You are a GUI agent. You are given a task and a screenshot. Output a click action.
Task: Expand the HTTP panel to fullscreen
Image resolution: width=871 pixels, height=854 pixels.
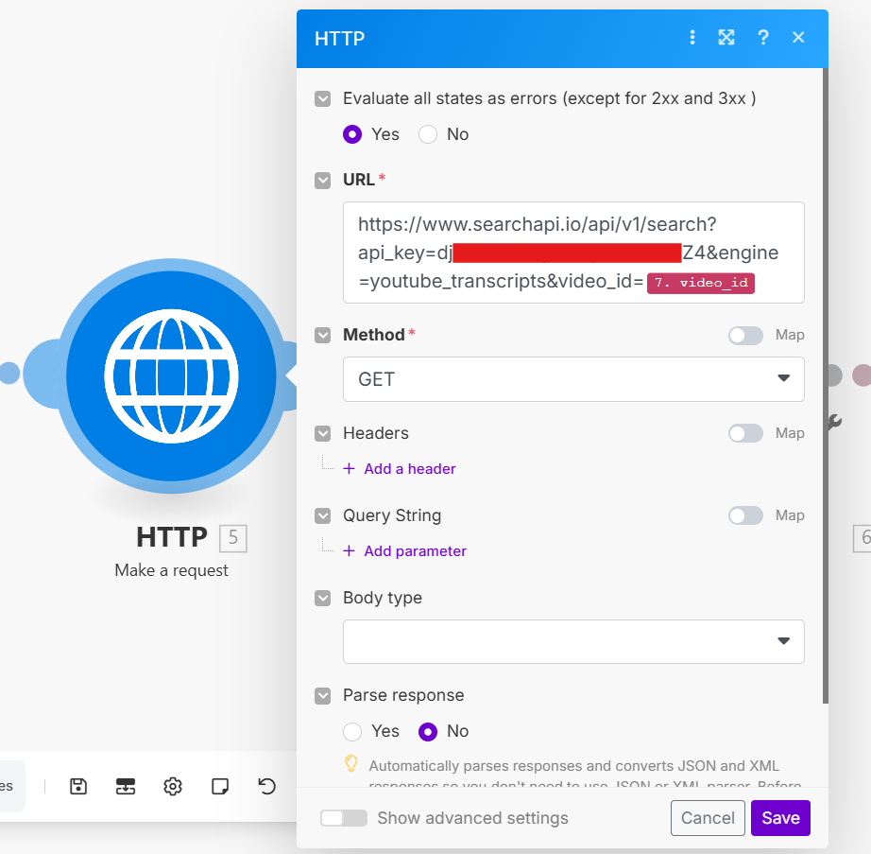726,37
